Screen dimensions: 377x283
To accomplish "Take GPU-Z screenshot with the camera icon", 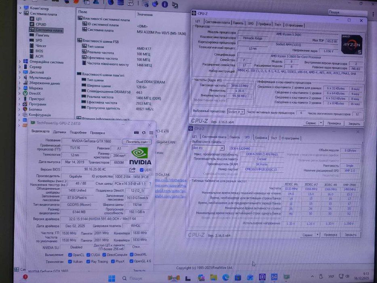I will pos(136,133).
